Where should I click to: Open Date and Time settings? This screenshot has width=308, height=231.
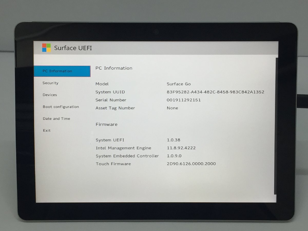coord(56,119)
